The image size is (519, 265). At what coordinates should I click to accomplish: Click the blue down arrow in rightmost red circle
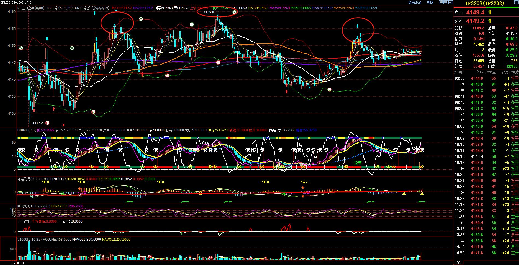click(x=357, y=26)
